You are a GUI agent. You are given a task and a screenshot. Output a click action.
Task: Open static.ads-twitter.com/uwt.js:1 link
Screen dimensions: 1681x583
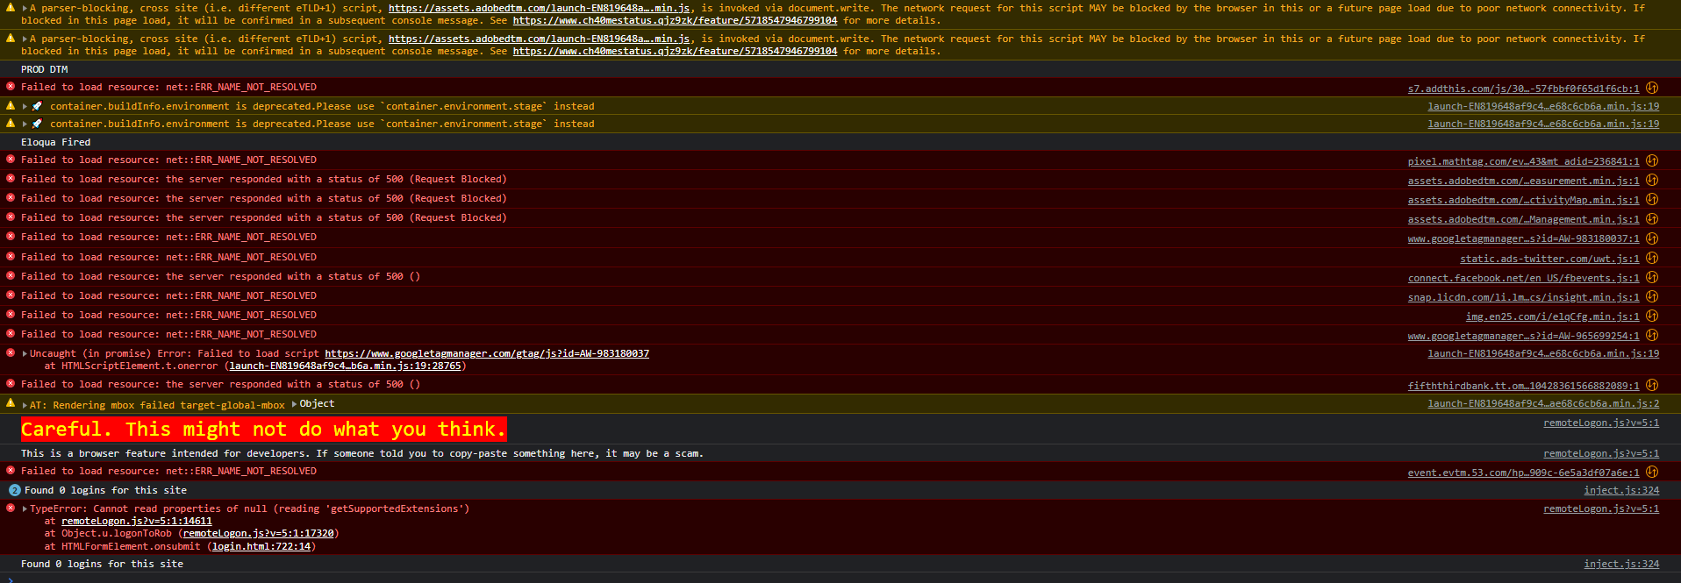[1549, 259]
